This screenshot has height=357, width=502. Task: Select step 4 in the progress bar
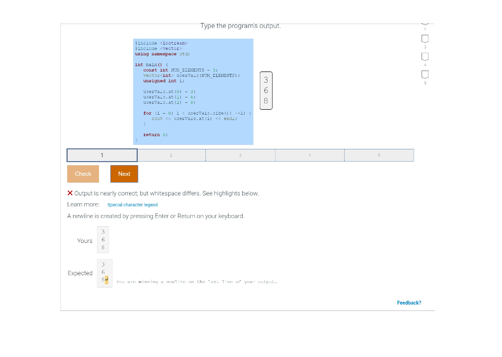point(309,155)
